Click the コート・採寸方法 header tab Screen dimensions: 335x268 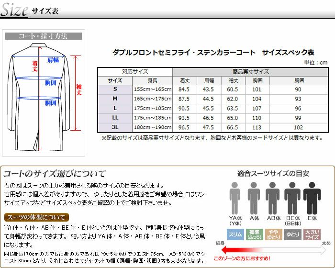click(x=43, y=36)
